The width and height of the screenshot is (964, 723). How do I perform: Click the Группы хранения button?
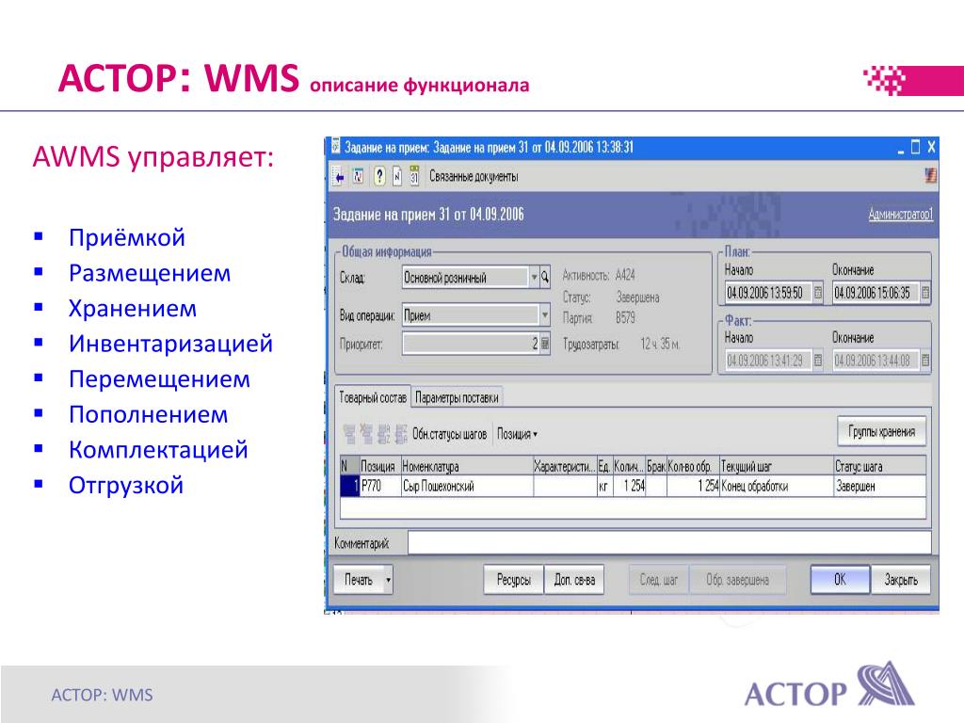pyautogui.click(x=881, y=431)
